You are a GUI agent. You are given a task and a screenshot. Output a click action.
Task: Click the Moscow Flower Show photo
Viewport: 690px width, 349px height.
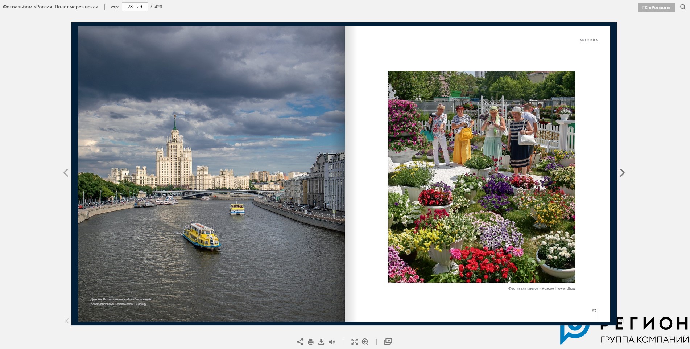tap(482, 177)
